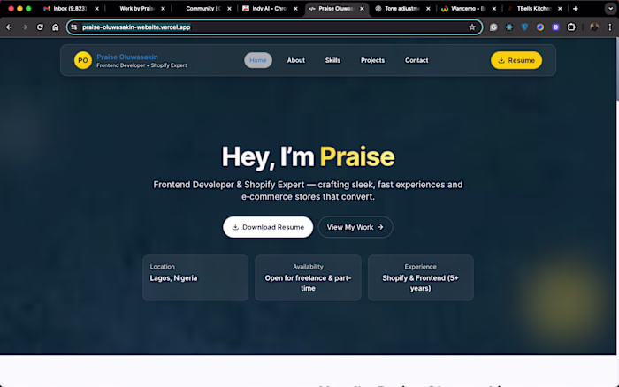Click the Download Resume button
This screenshot has width=619, height=387.
point(268,227)
